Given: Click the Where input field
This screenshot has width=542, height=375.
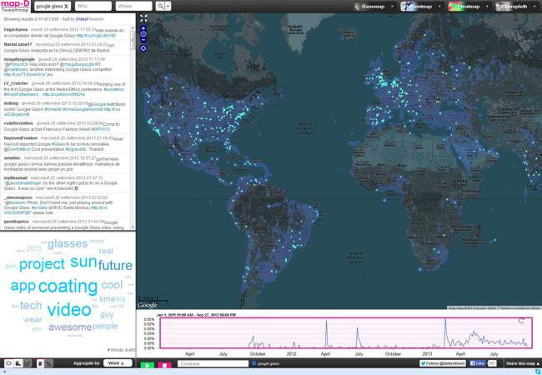Looking at the screenshot, I should point(133,6).
